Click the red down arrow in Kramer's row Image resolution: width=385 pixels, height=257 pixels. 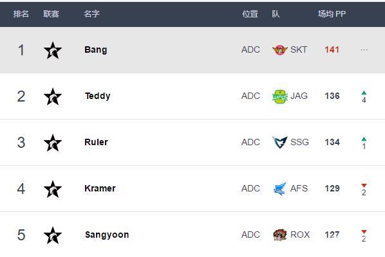pyautogui.click(x=364, y=186)
